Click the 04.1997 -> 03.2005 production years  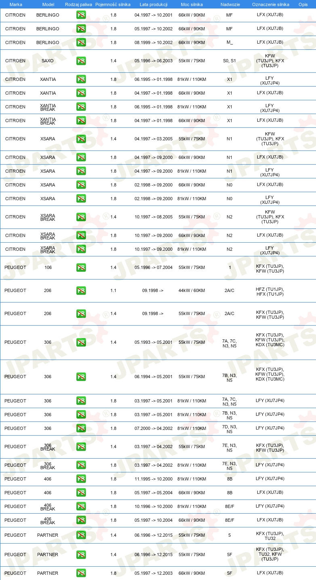click(x=154, y=139)
